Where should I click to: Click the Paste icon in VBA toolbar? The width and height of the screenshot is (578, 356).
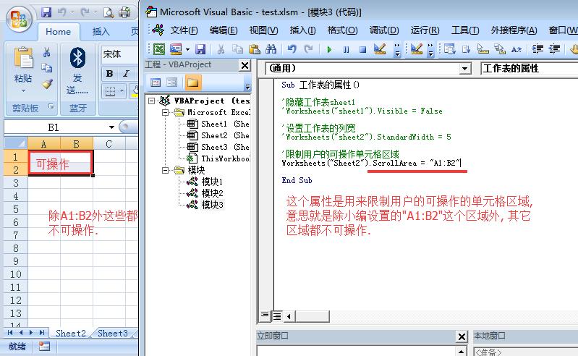tap(254, 49)
